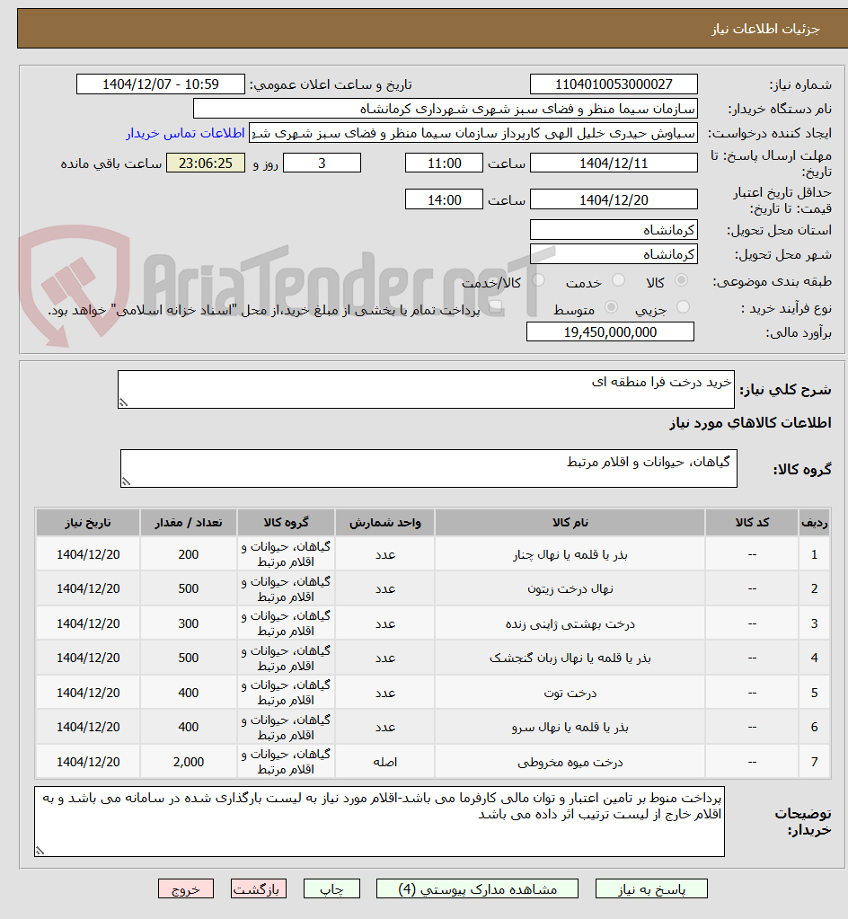Click the چاپ print button
This screenshot has width=848, height=919.
[331, 888]
